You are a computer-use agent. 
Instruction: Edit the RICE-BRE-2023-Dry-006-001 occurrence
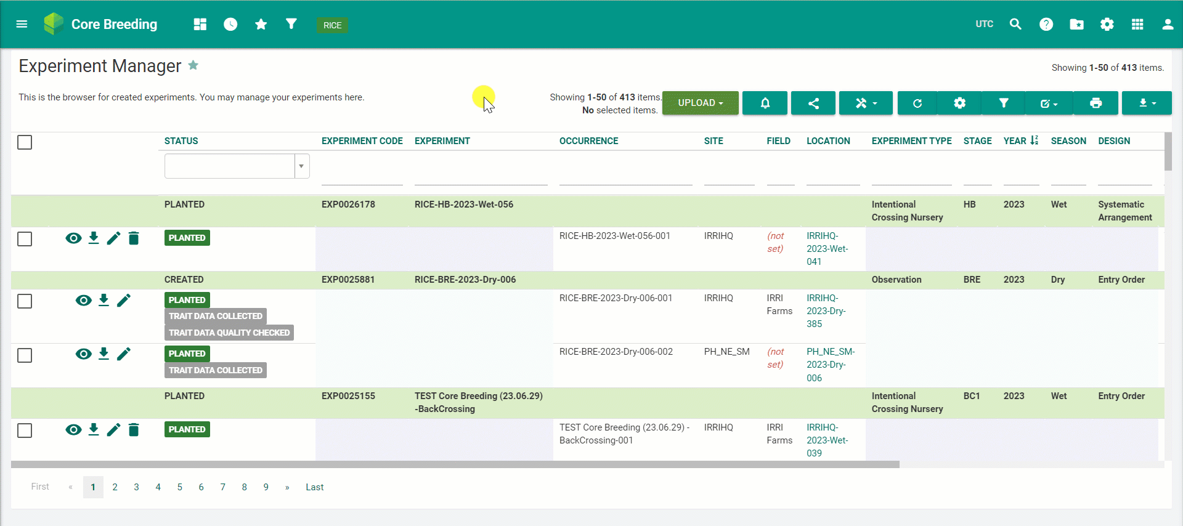coord(124,301)
